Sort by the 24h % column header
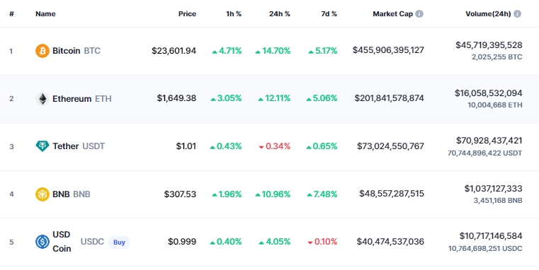 coord(280,13)
